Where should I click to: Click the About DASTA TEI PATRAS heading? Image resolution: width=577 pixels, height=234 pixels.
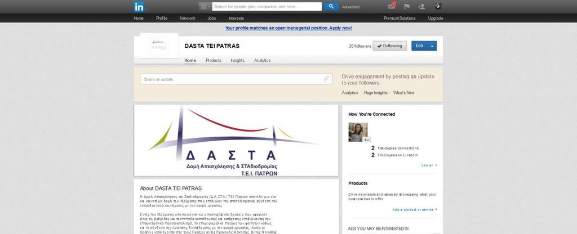(171, 188)
